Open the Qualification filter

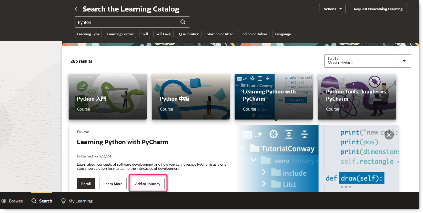coord(189,34)
